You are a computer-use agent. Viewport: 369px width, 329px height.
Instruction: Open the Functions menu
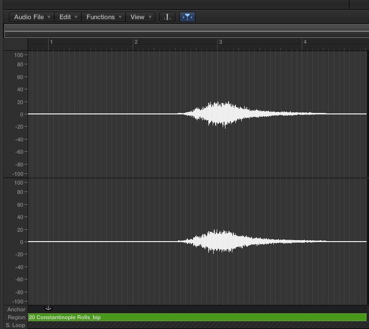tap(104, 17)
